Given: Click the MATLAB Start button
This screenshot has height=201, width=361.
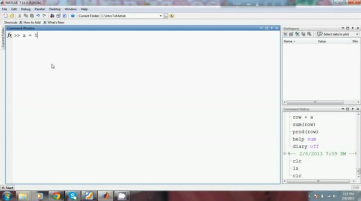Looking at the screenshot, I should pos(7,188).
